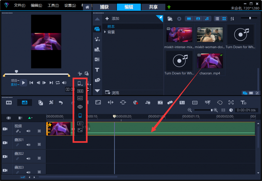Toggle repeat playback
The image size is (262, 181).
pyautogui.click(x=58, y=83)
